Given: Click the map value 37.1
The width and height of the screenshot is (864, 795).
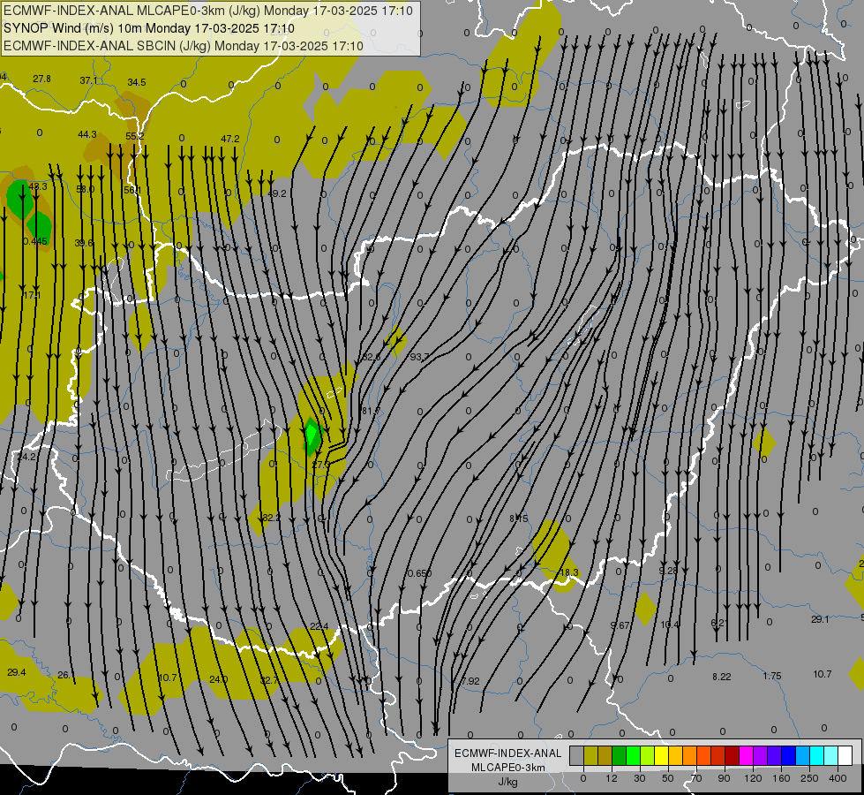Looking at the screenshot, I should tap(89, 80).
